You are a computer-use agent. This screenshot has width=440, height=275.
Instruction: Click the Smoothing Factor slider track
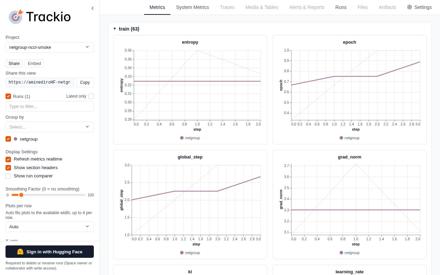pyautogui.click(x=48, y=195)
